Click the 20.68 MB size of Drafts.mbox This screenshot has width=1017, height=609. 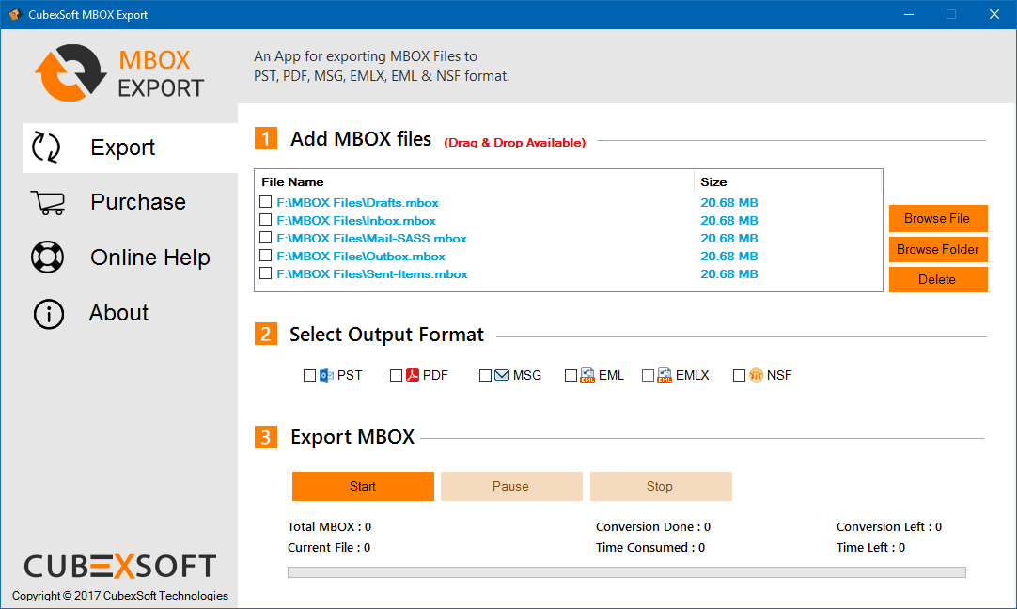(x=729, y=202)
